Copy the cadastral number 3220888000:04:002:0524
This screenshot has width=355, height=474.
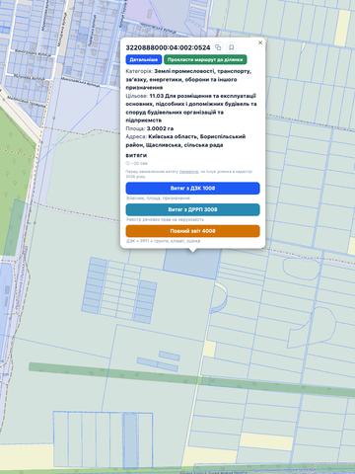pyautogui.click(x=218, y=47)
